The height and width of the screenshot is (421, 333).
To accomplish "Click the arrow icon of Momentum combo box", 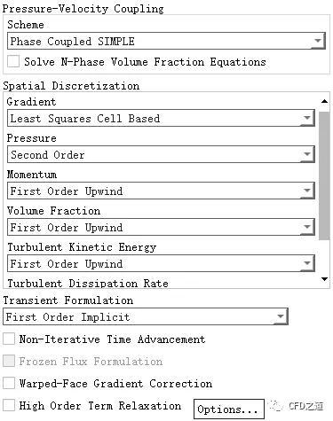I will pos(307,191).
